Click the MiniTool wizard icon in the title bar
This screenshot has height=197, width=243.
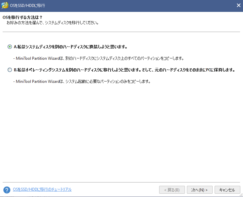(x=5, y=5)
